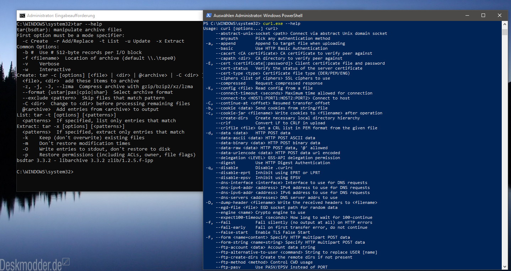Close the Windows PowerShell window
This screenshot has width=511, height=271.
(500, 16)
